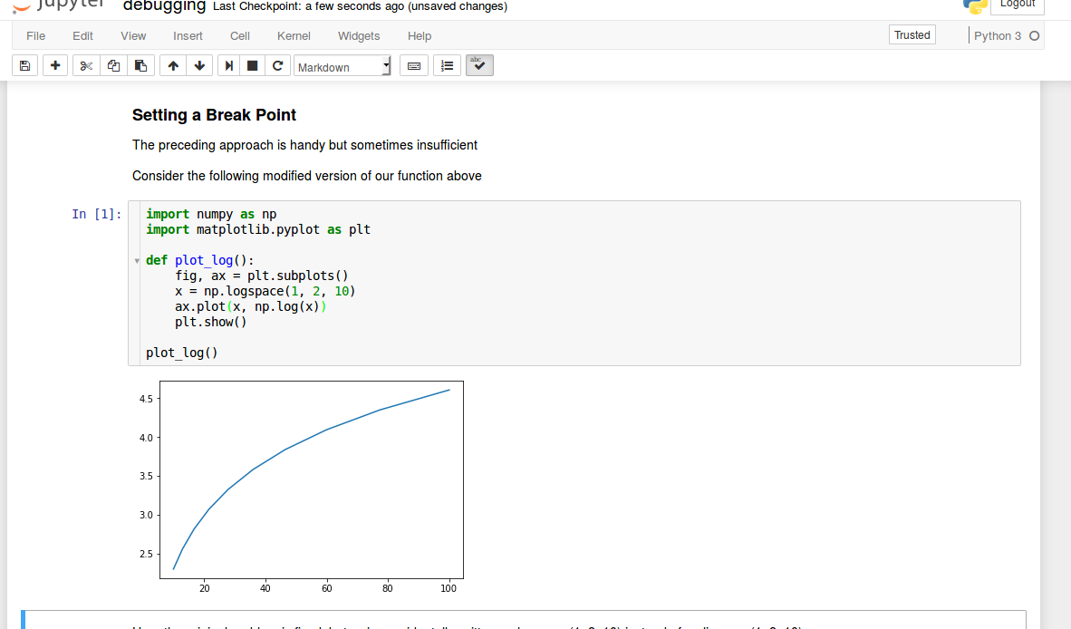Run cell and select below icon
Screen dimensions: 1071x629
coord(229,66)
